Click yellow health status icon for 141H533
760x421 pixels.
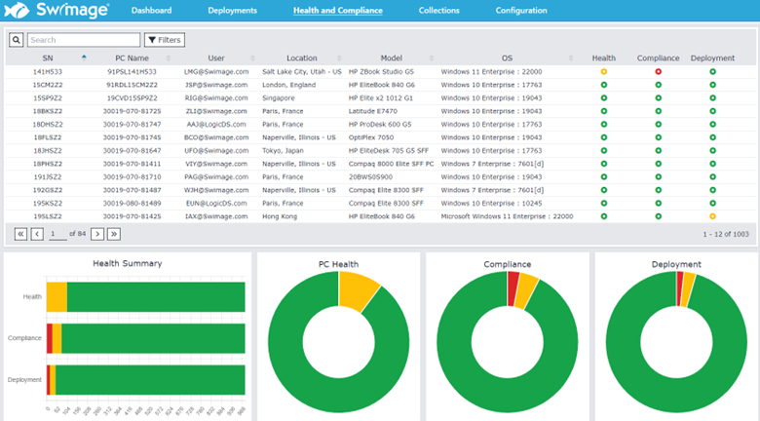(x=603, y=71)
